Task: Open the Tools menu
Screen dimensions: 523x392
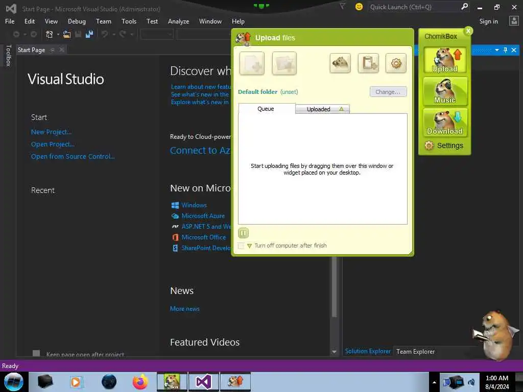Action: pos(129,21)
